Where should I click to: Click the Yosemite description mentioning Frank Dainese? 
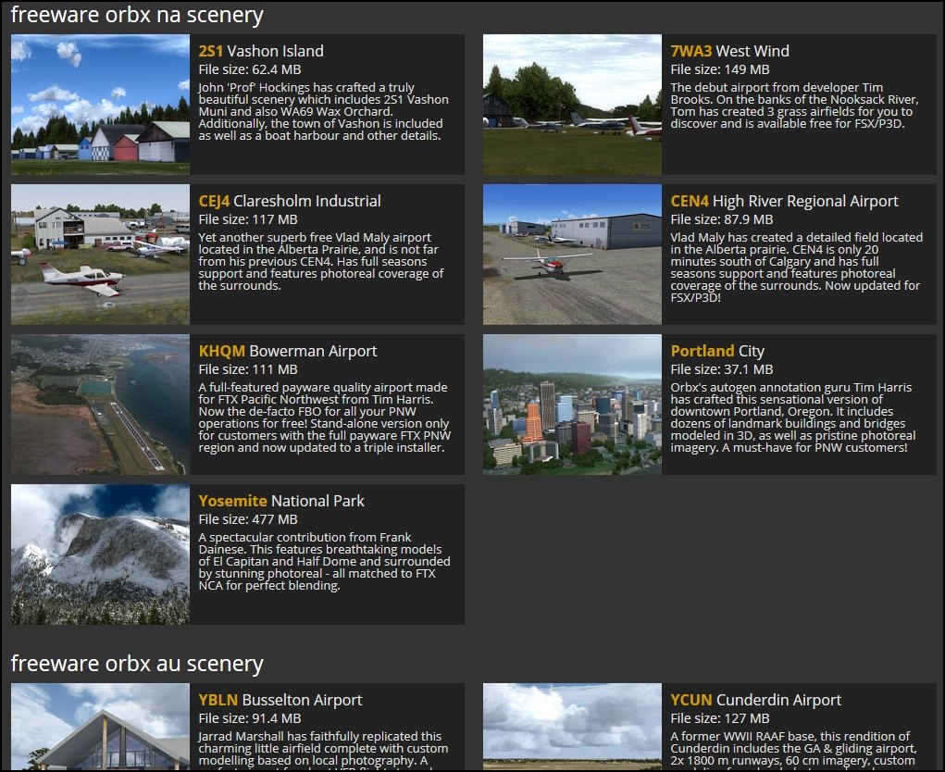(324, 562)
